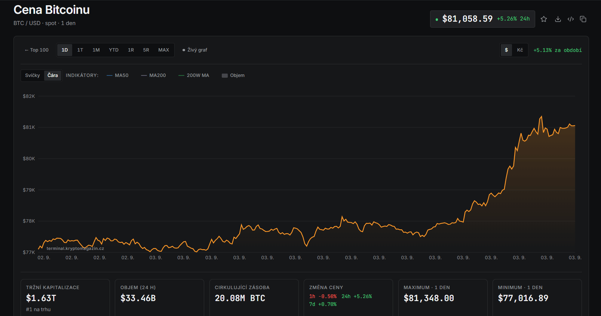Click the $82K axis label
The image size is (601, 316).
click(x=29, y=96)
